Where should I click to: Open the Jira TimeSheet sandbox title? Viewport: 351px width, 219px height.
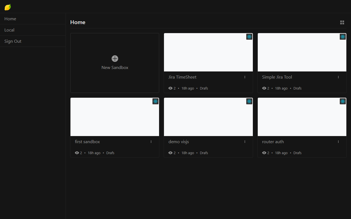pos(182,77)
